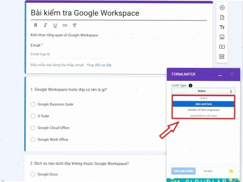Pick spreadsheet cell value from list
The image size is (243, 182).
pos(203,116)
